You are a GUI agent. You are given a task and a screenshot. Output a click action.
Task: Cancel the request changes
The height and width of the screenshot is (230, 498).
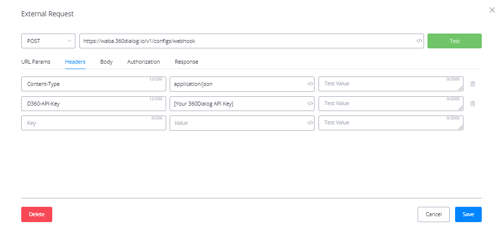coord(433,214)
